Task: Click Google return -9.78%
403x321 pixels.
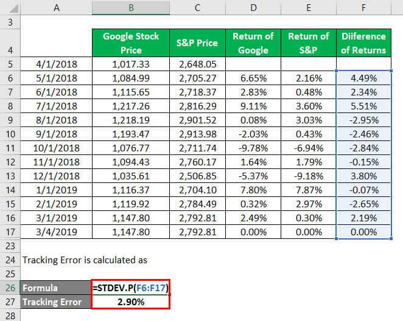Action: [x=253, y=148]
